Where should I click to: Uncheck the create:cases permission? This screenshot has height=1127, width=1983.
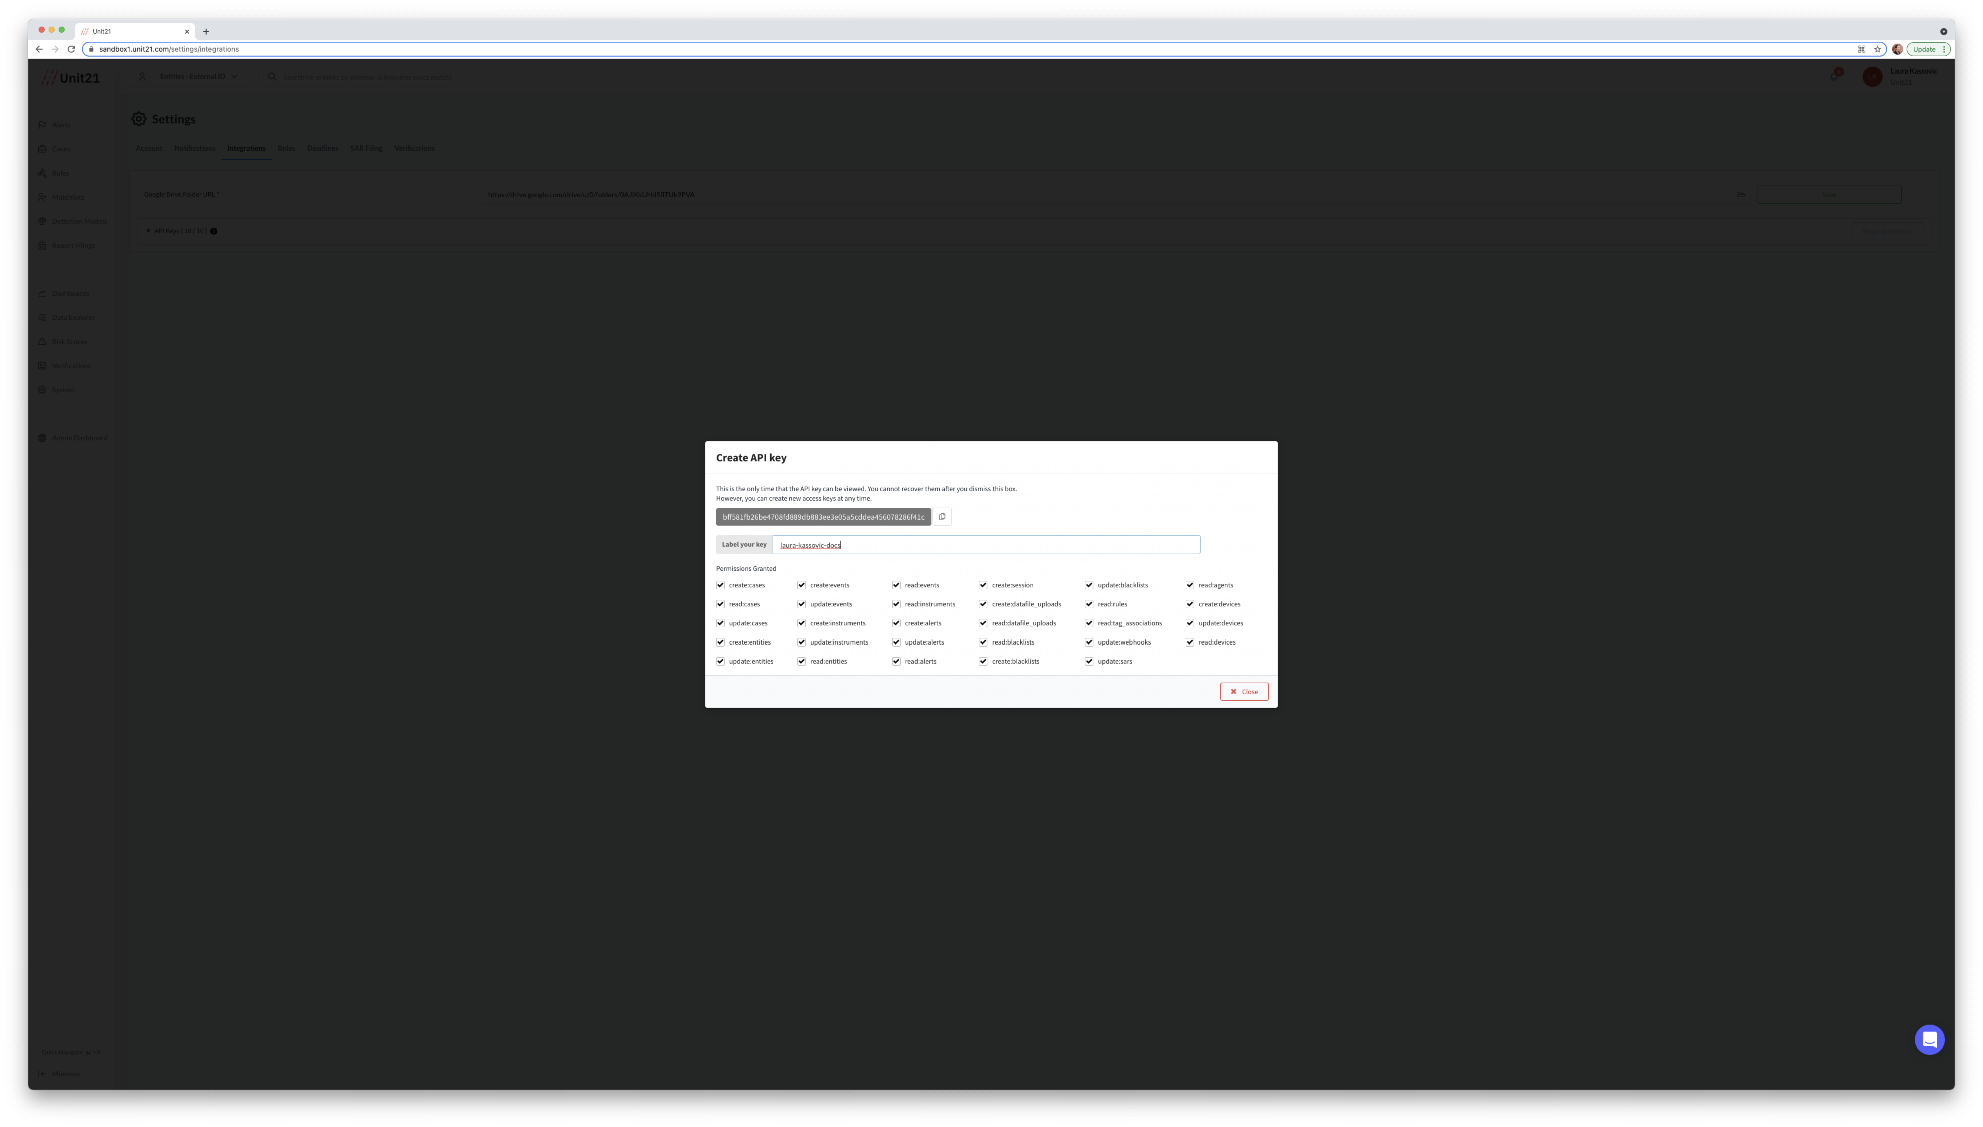720,585
